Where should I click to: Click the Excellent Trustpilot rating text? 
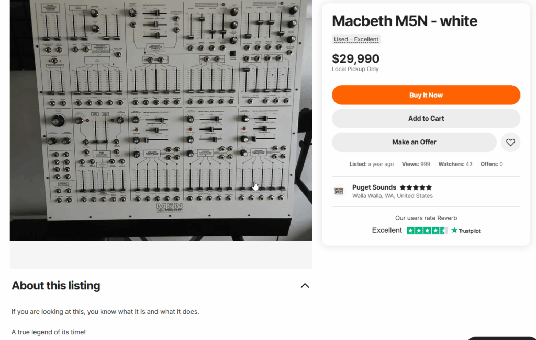click(x=387, y=230)
